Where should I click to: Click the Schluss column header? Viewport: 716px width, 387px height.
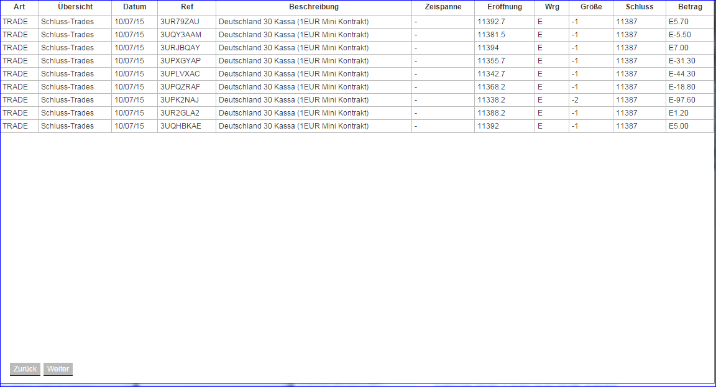pos(638,7)
